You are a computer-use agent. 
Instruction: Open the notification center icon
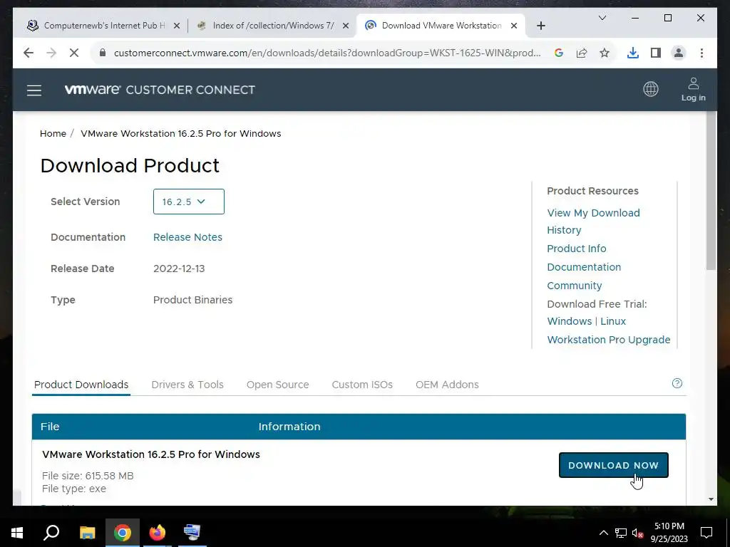point(706,533)
